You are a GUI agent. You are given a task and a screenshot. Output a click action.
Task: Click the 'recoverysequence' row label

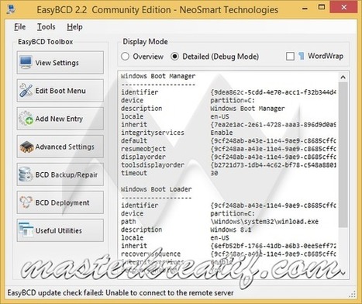click(x=151, y=254)
